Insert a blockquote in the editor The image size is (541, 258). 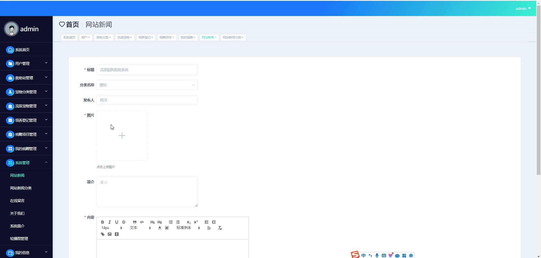click(135, 222)
